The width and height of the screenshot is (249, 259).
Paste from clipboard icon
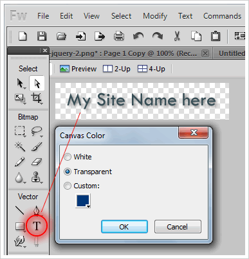(x=216, y=36)
